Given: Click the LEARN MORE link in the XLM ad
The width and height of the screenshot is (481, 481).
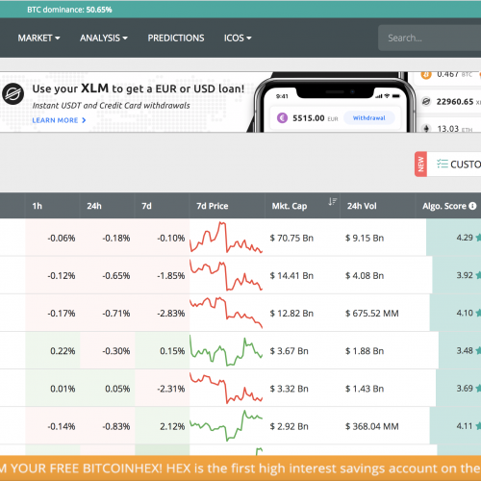Looking at the screenshot, I should [x=59, y=120].
